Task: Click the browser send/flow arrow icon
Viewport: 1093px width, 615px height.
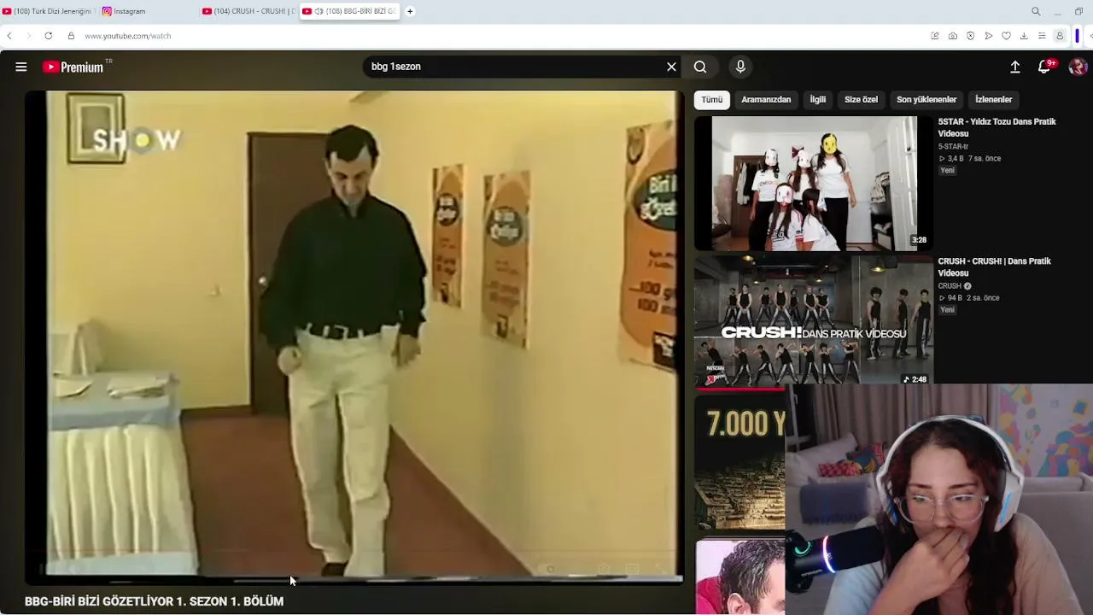Action: click(x=989, y=36)
